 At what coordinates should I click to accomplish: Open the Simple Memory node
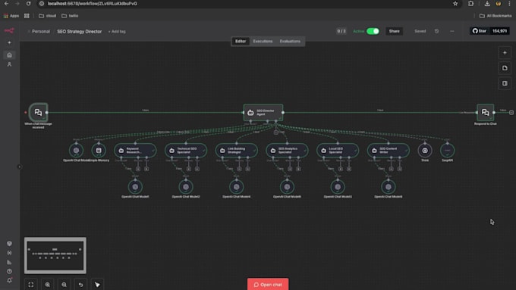[x=99, y=151]
